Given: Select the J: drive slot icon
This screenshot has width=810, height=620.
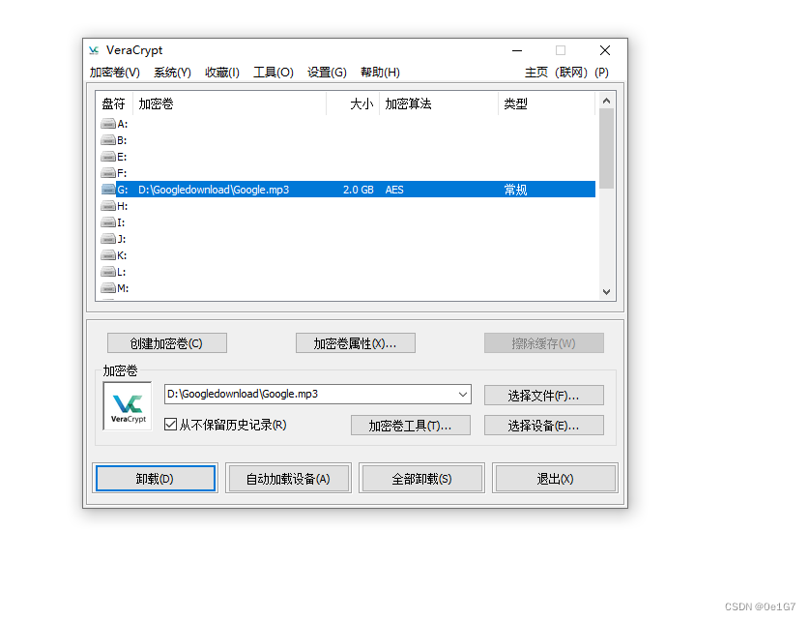Looking at the screenshot, I should 108,239.
